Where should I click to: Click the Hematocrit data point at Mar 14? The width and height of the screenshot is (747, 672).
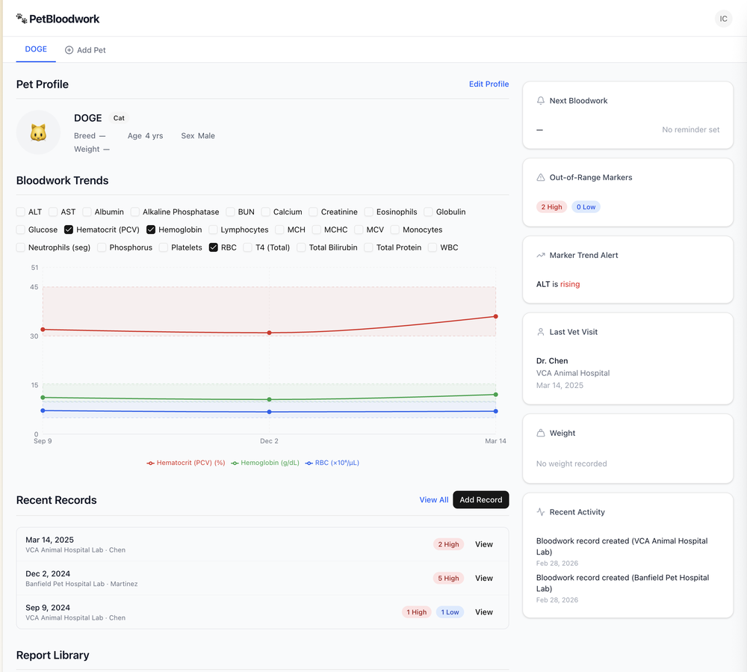[496, 316]
